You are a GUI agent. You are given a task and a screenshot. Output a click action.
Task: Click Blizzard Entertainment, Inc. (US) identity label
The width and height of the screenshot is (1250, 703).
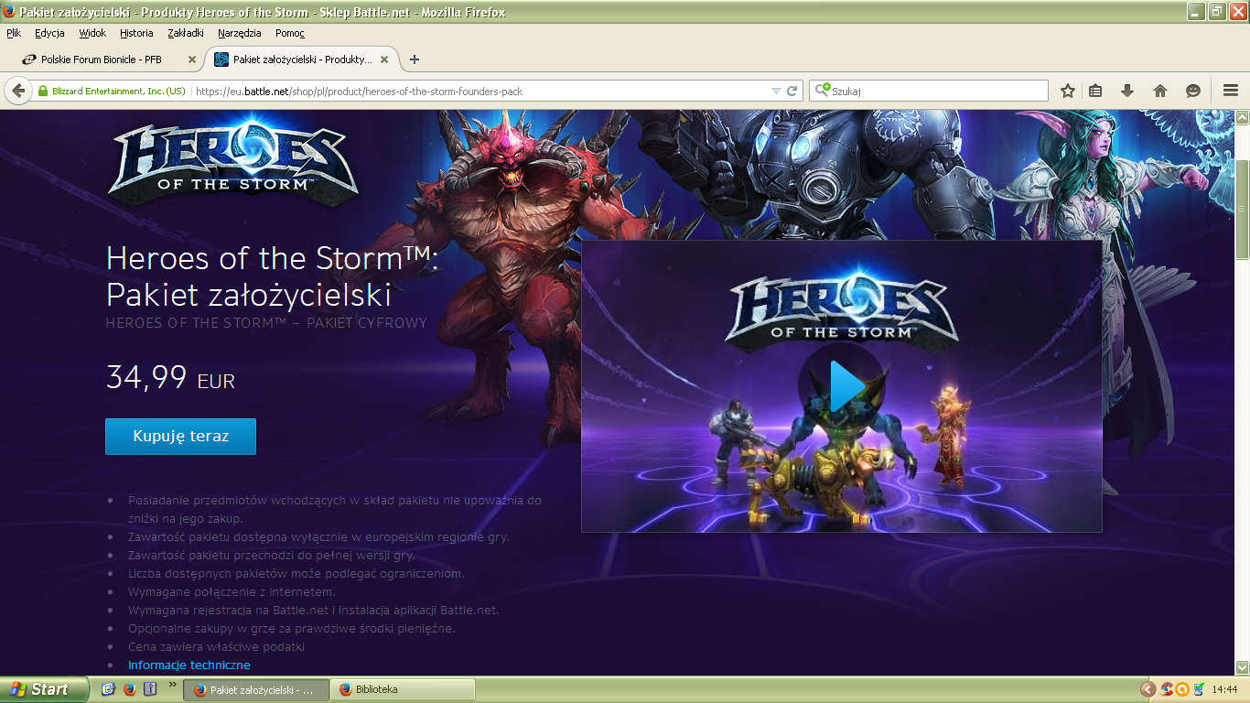click(x=119, y=91)
